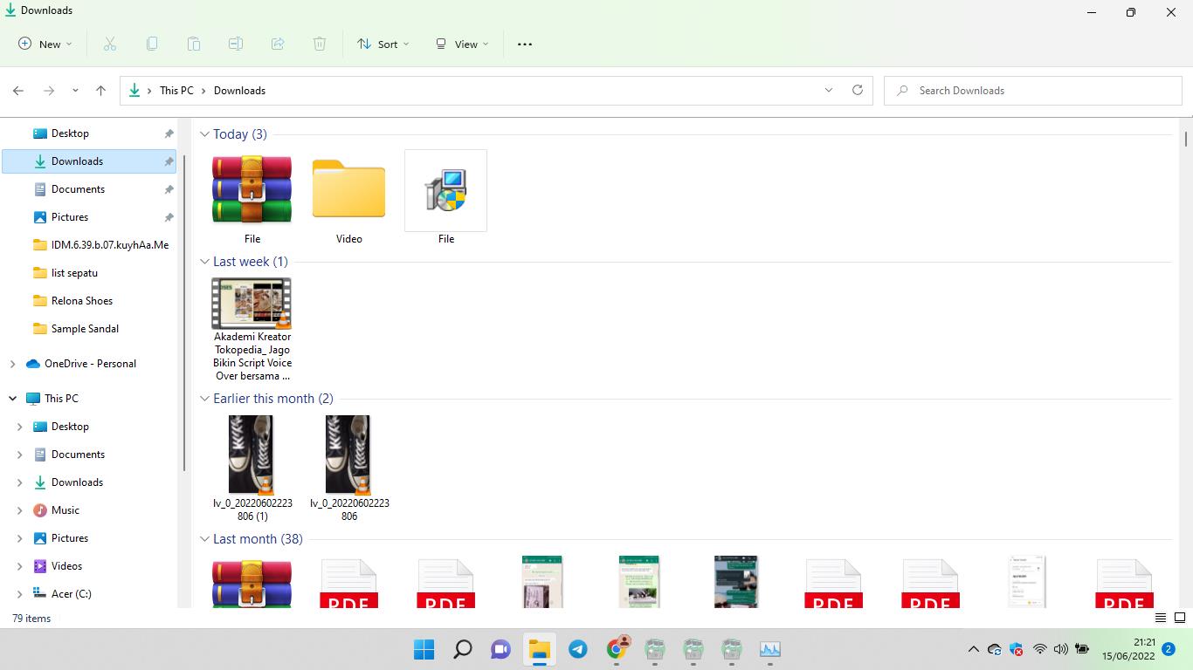The height and width of the screenshot is (670, 1193).
Task: Click the New button
Action: [x=45, y=44]
